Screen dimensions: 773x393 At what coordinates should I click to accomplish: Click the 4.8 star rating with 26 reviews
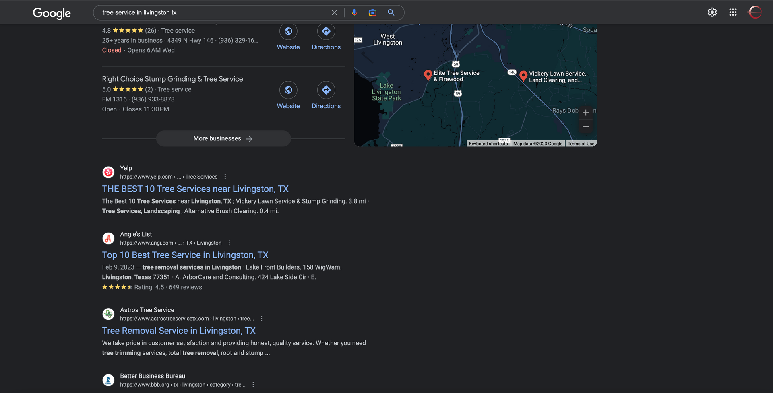pos(129,31)
